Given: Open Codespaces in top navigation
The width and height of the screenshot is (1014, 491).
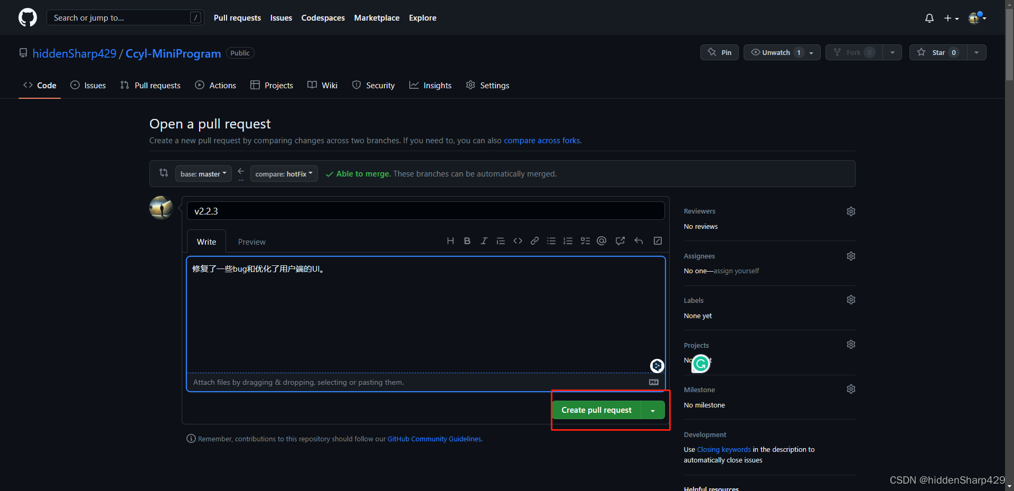Looking at the screenshot, I should [x=323, y=18].
